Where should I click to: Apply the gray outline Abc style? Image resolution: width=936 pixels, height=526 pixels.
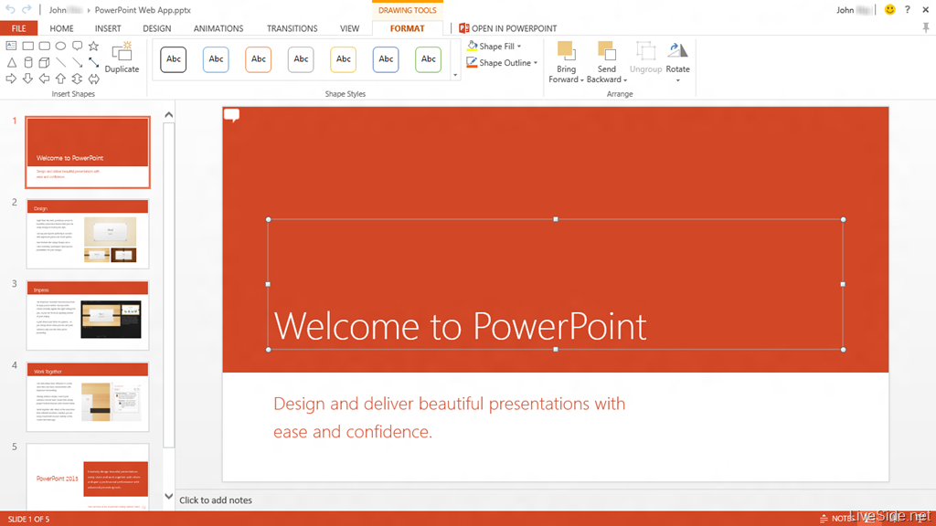(301, 59)
